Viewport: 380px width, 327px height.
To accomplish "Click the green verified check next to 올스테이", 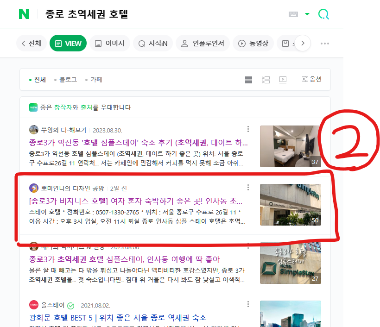I will click(x=70, y=306).
